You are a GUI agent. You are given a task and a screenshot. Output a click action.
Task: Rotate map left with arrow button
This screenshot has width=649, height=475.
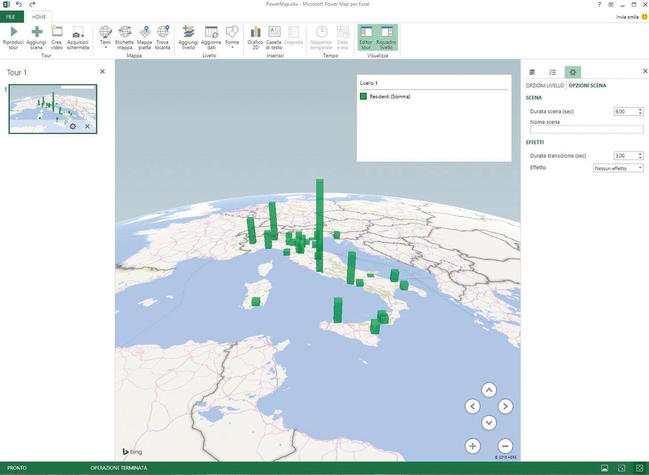[x=473, y=406]
